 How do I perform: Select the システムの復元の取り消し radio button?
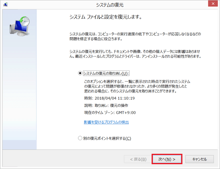(x=80, y=73)
